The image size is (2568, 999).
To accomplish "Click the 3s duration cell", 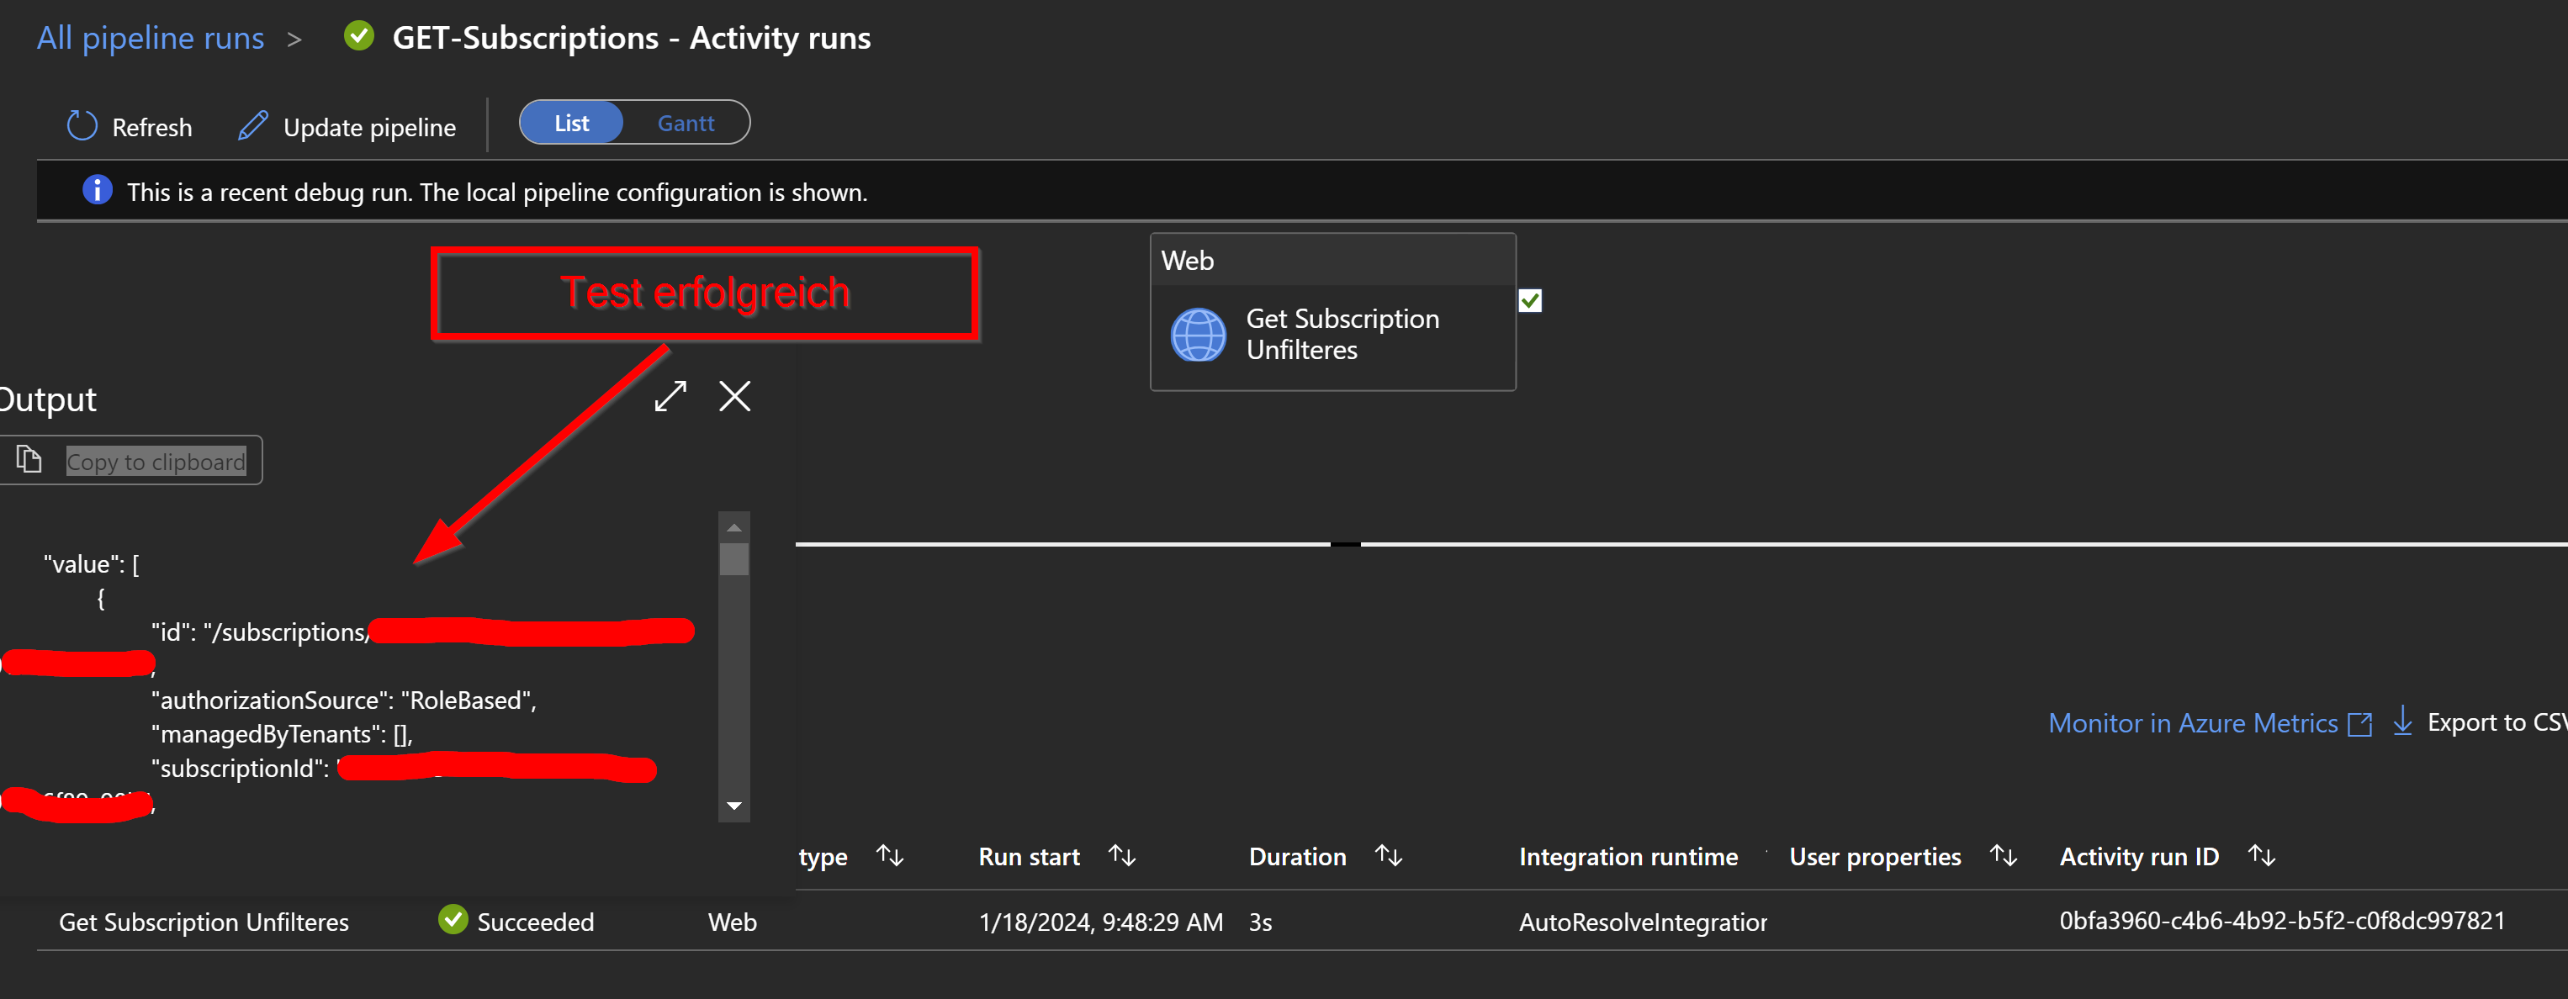I will point(1260,922).
